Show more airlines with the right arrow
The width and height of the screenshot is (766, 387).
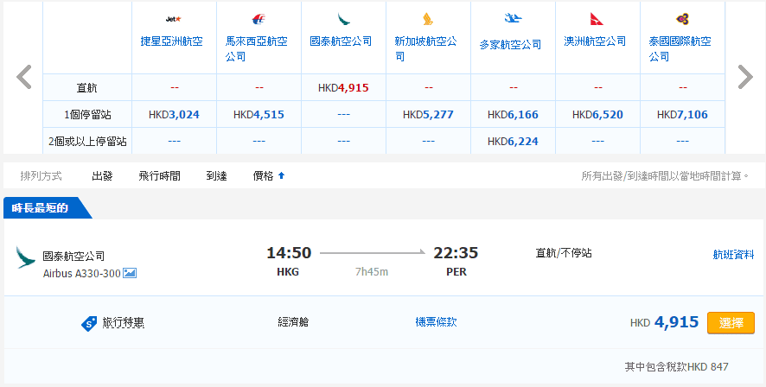pyautogui.click(x=744, y=78)
